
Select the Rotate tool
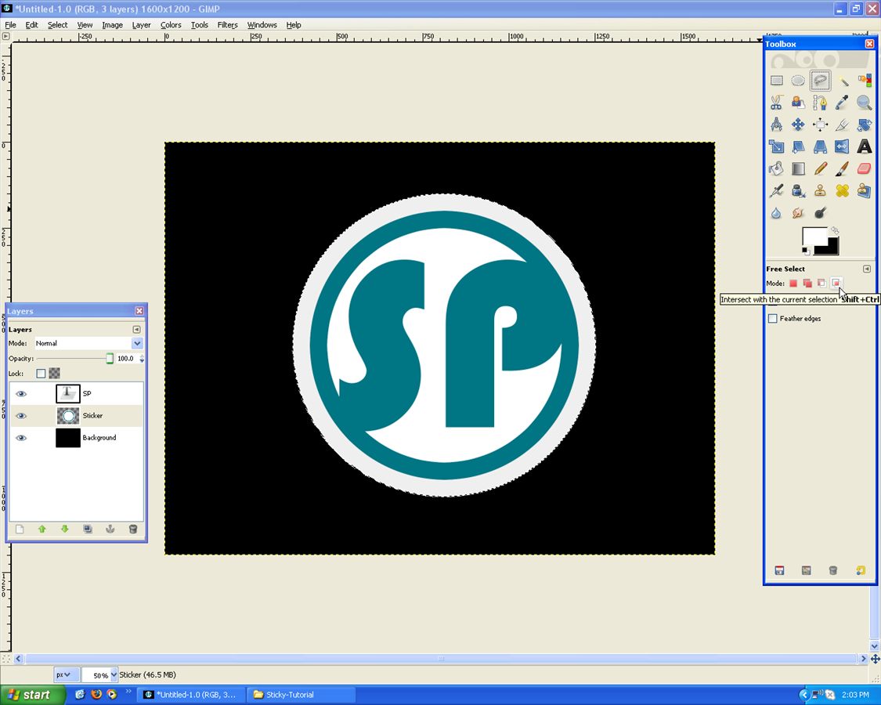point(864,125)
